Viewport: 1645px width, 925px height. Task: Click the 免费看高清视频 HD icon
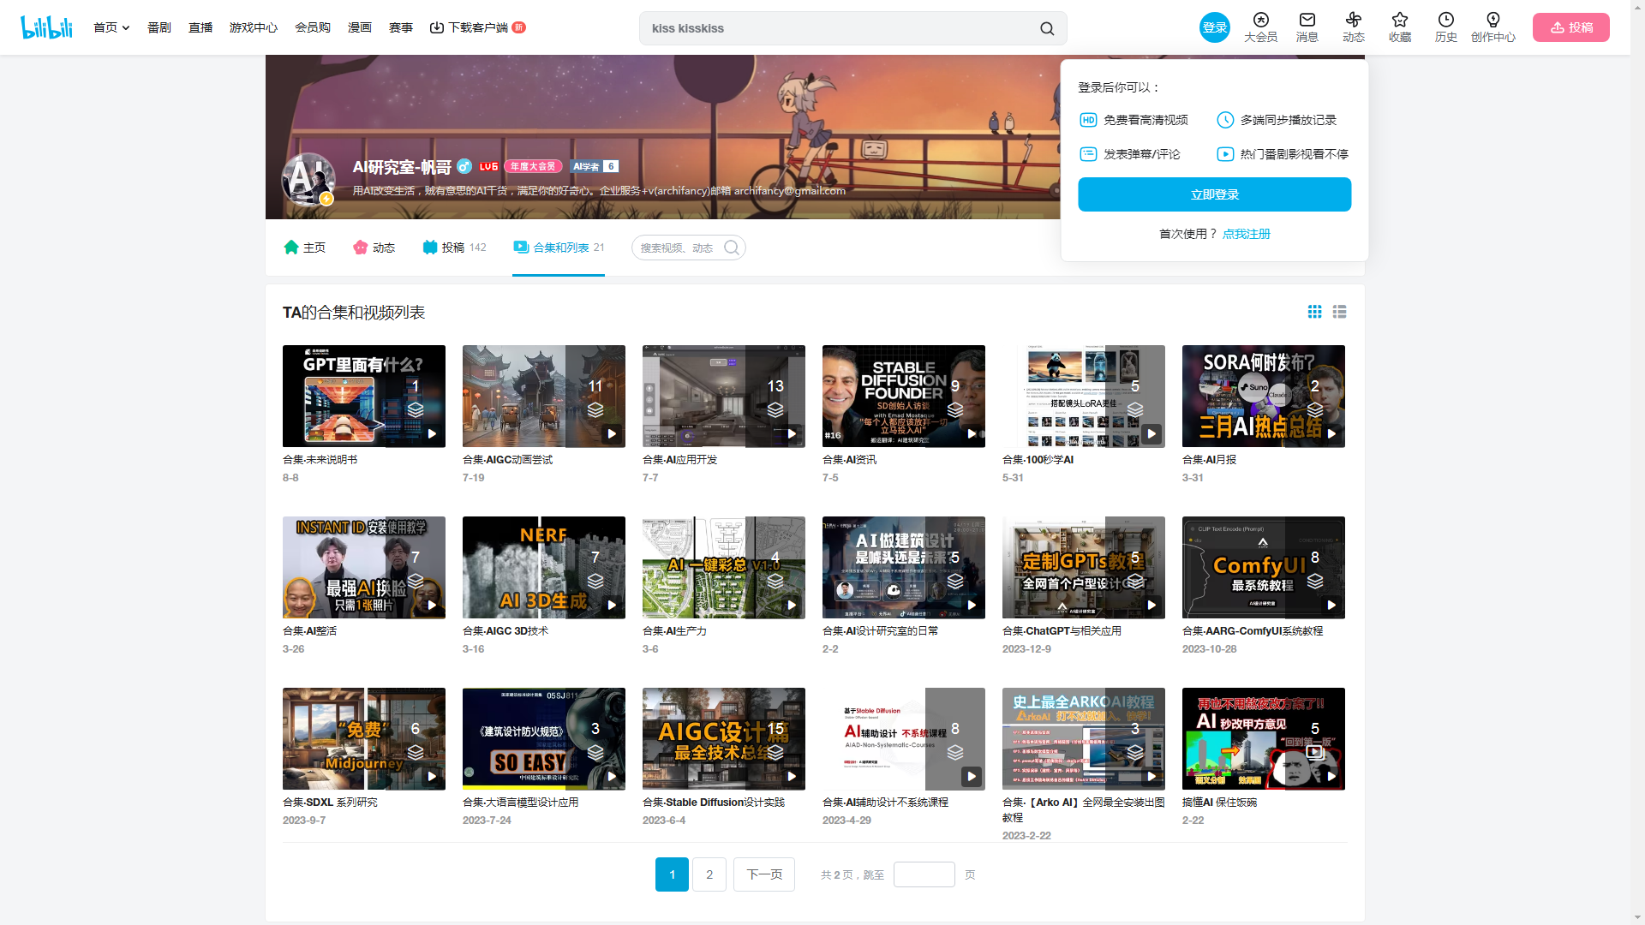pyautogui.click(x=1088, y=120)
